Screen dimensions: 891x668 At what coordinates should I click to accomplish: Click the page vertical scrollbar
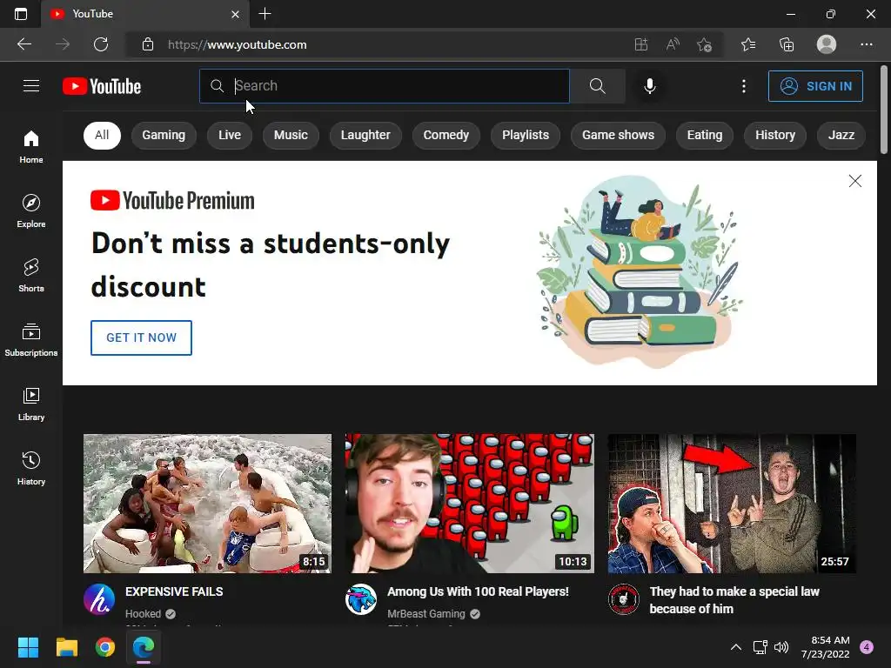pos(884,110)
